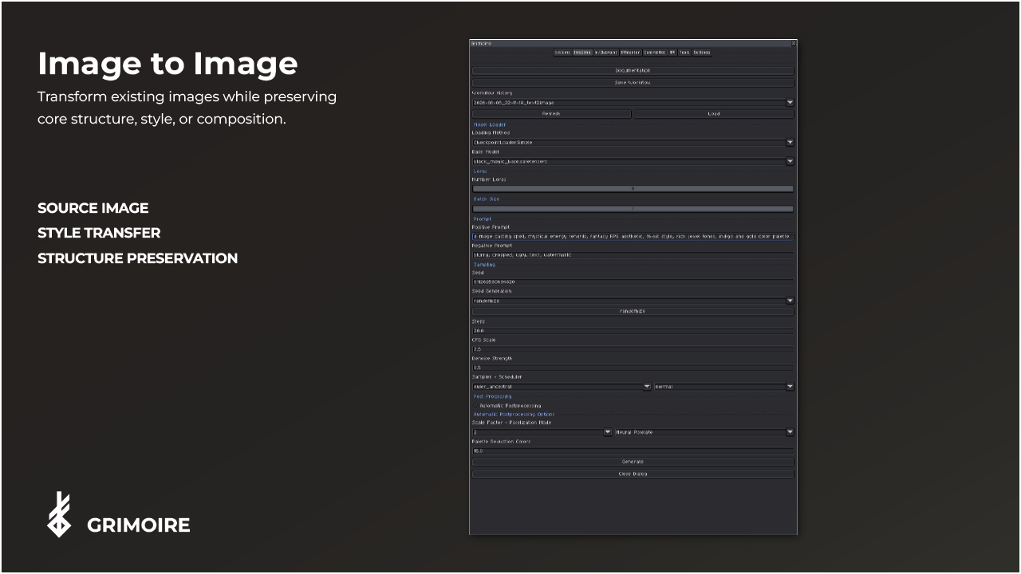Open the euler_ancestral sampler dropdown
Screen dimensions: 1021x574
[562, 387]
